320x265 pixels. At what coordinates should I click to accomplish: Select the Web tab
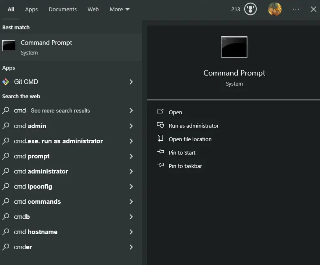[93, 9]
